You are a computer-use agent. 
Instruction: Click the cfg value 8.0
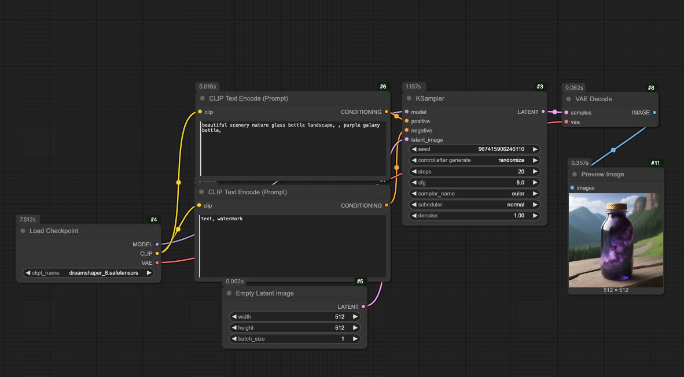[x=520, y=183]
